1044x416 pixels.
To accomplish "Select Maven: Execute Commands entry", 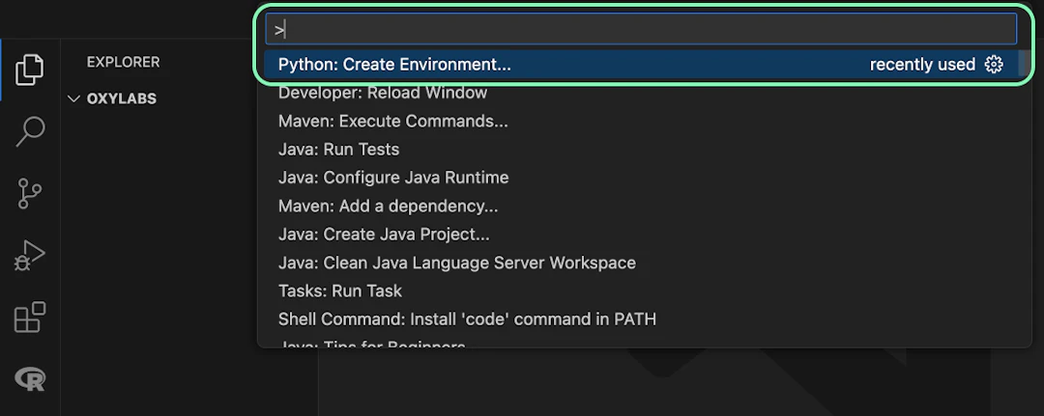I will point(641,122).
